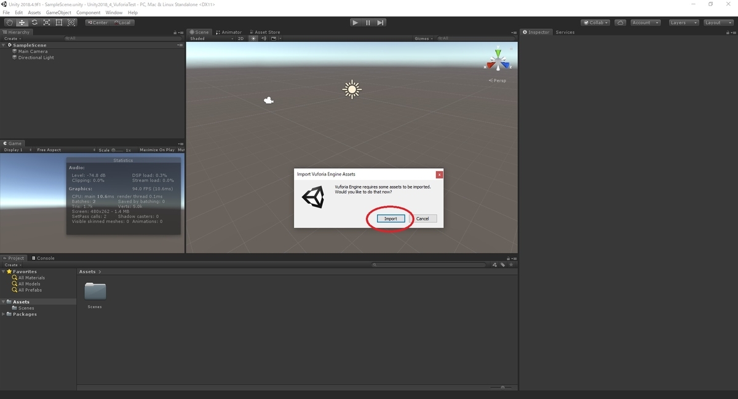Click the Play button

(x=355, y=23)
